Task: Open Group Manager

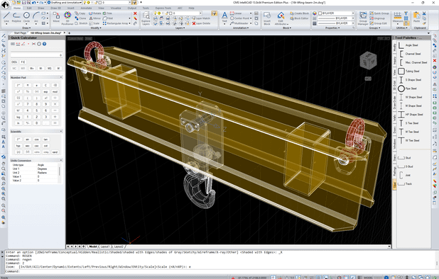Action: pyautogui.click(x=363, y=18)
